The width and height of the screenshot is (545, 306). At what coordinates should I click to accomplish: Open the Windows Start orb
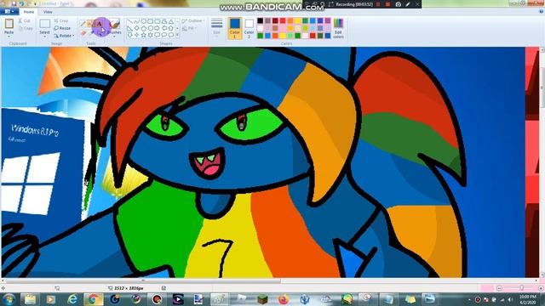pos(9,298)
